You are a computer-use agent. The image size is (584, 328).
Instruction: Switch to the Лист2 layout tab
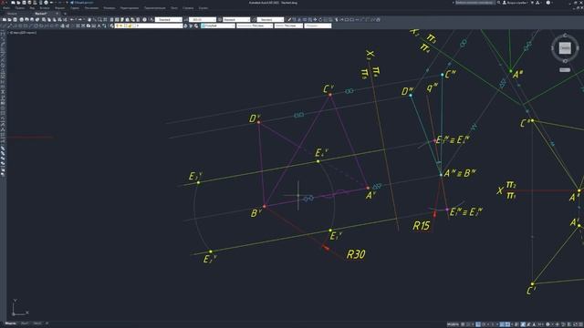[37, 323]
